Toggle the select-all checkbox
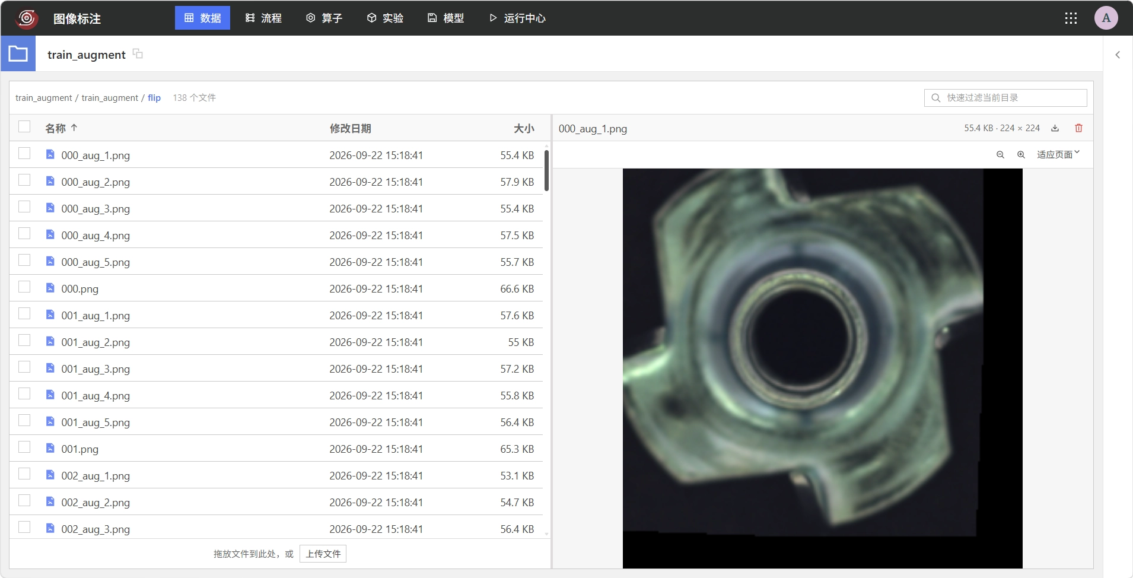Viewport: 1133px width, 578px height. 24,126
